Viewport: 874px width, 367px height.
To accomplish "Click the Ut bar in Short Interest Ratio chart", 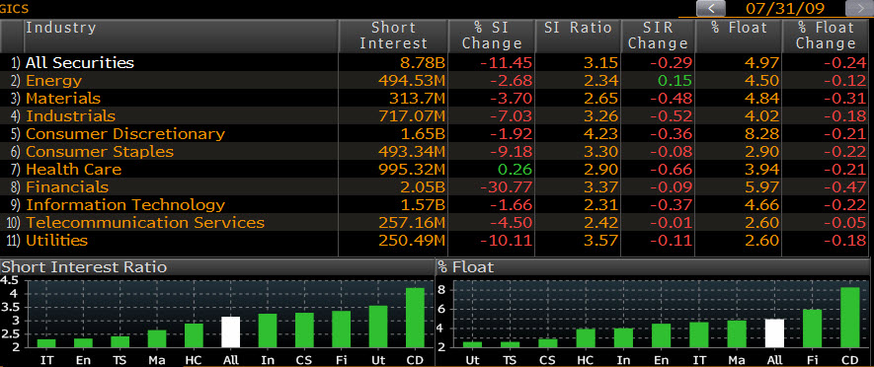I will tap(378, 327).
